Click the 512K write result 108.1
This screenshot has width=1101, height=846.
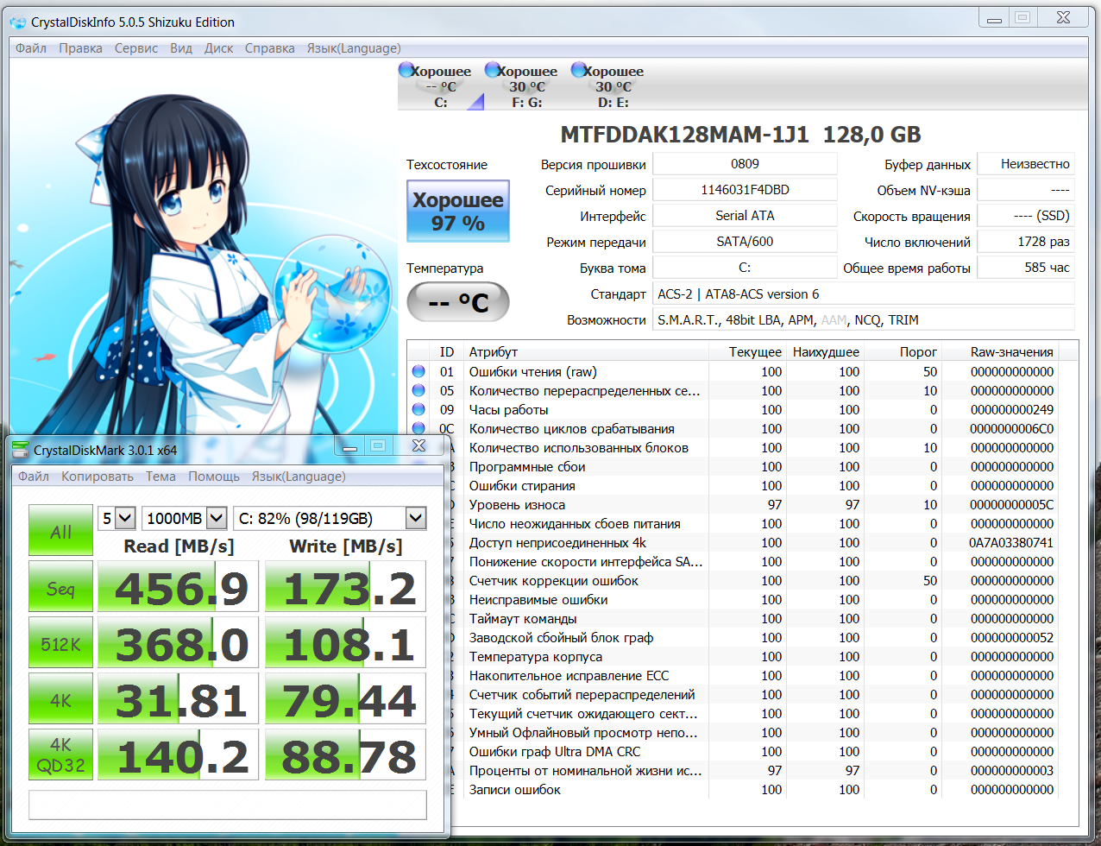[346, 643]
